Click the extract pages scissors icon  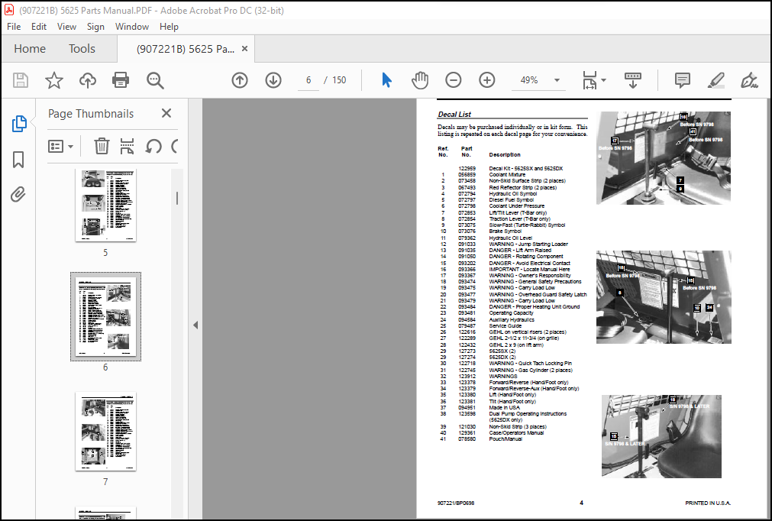127,146
